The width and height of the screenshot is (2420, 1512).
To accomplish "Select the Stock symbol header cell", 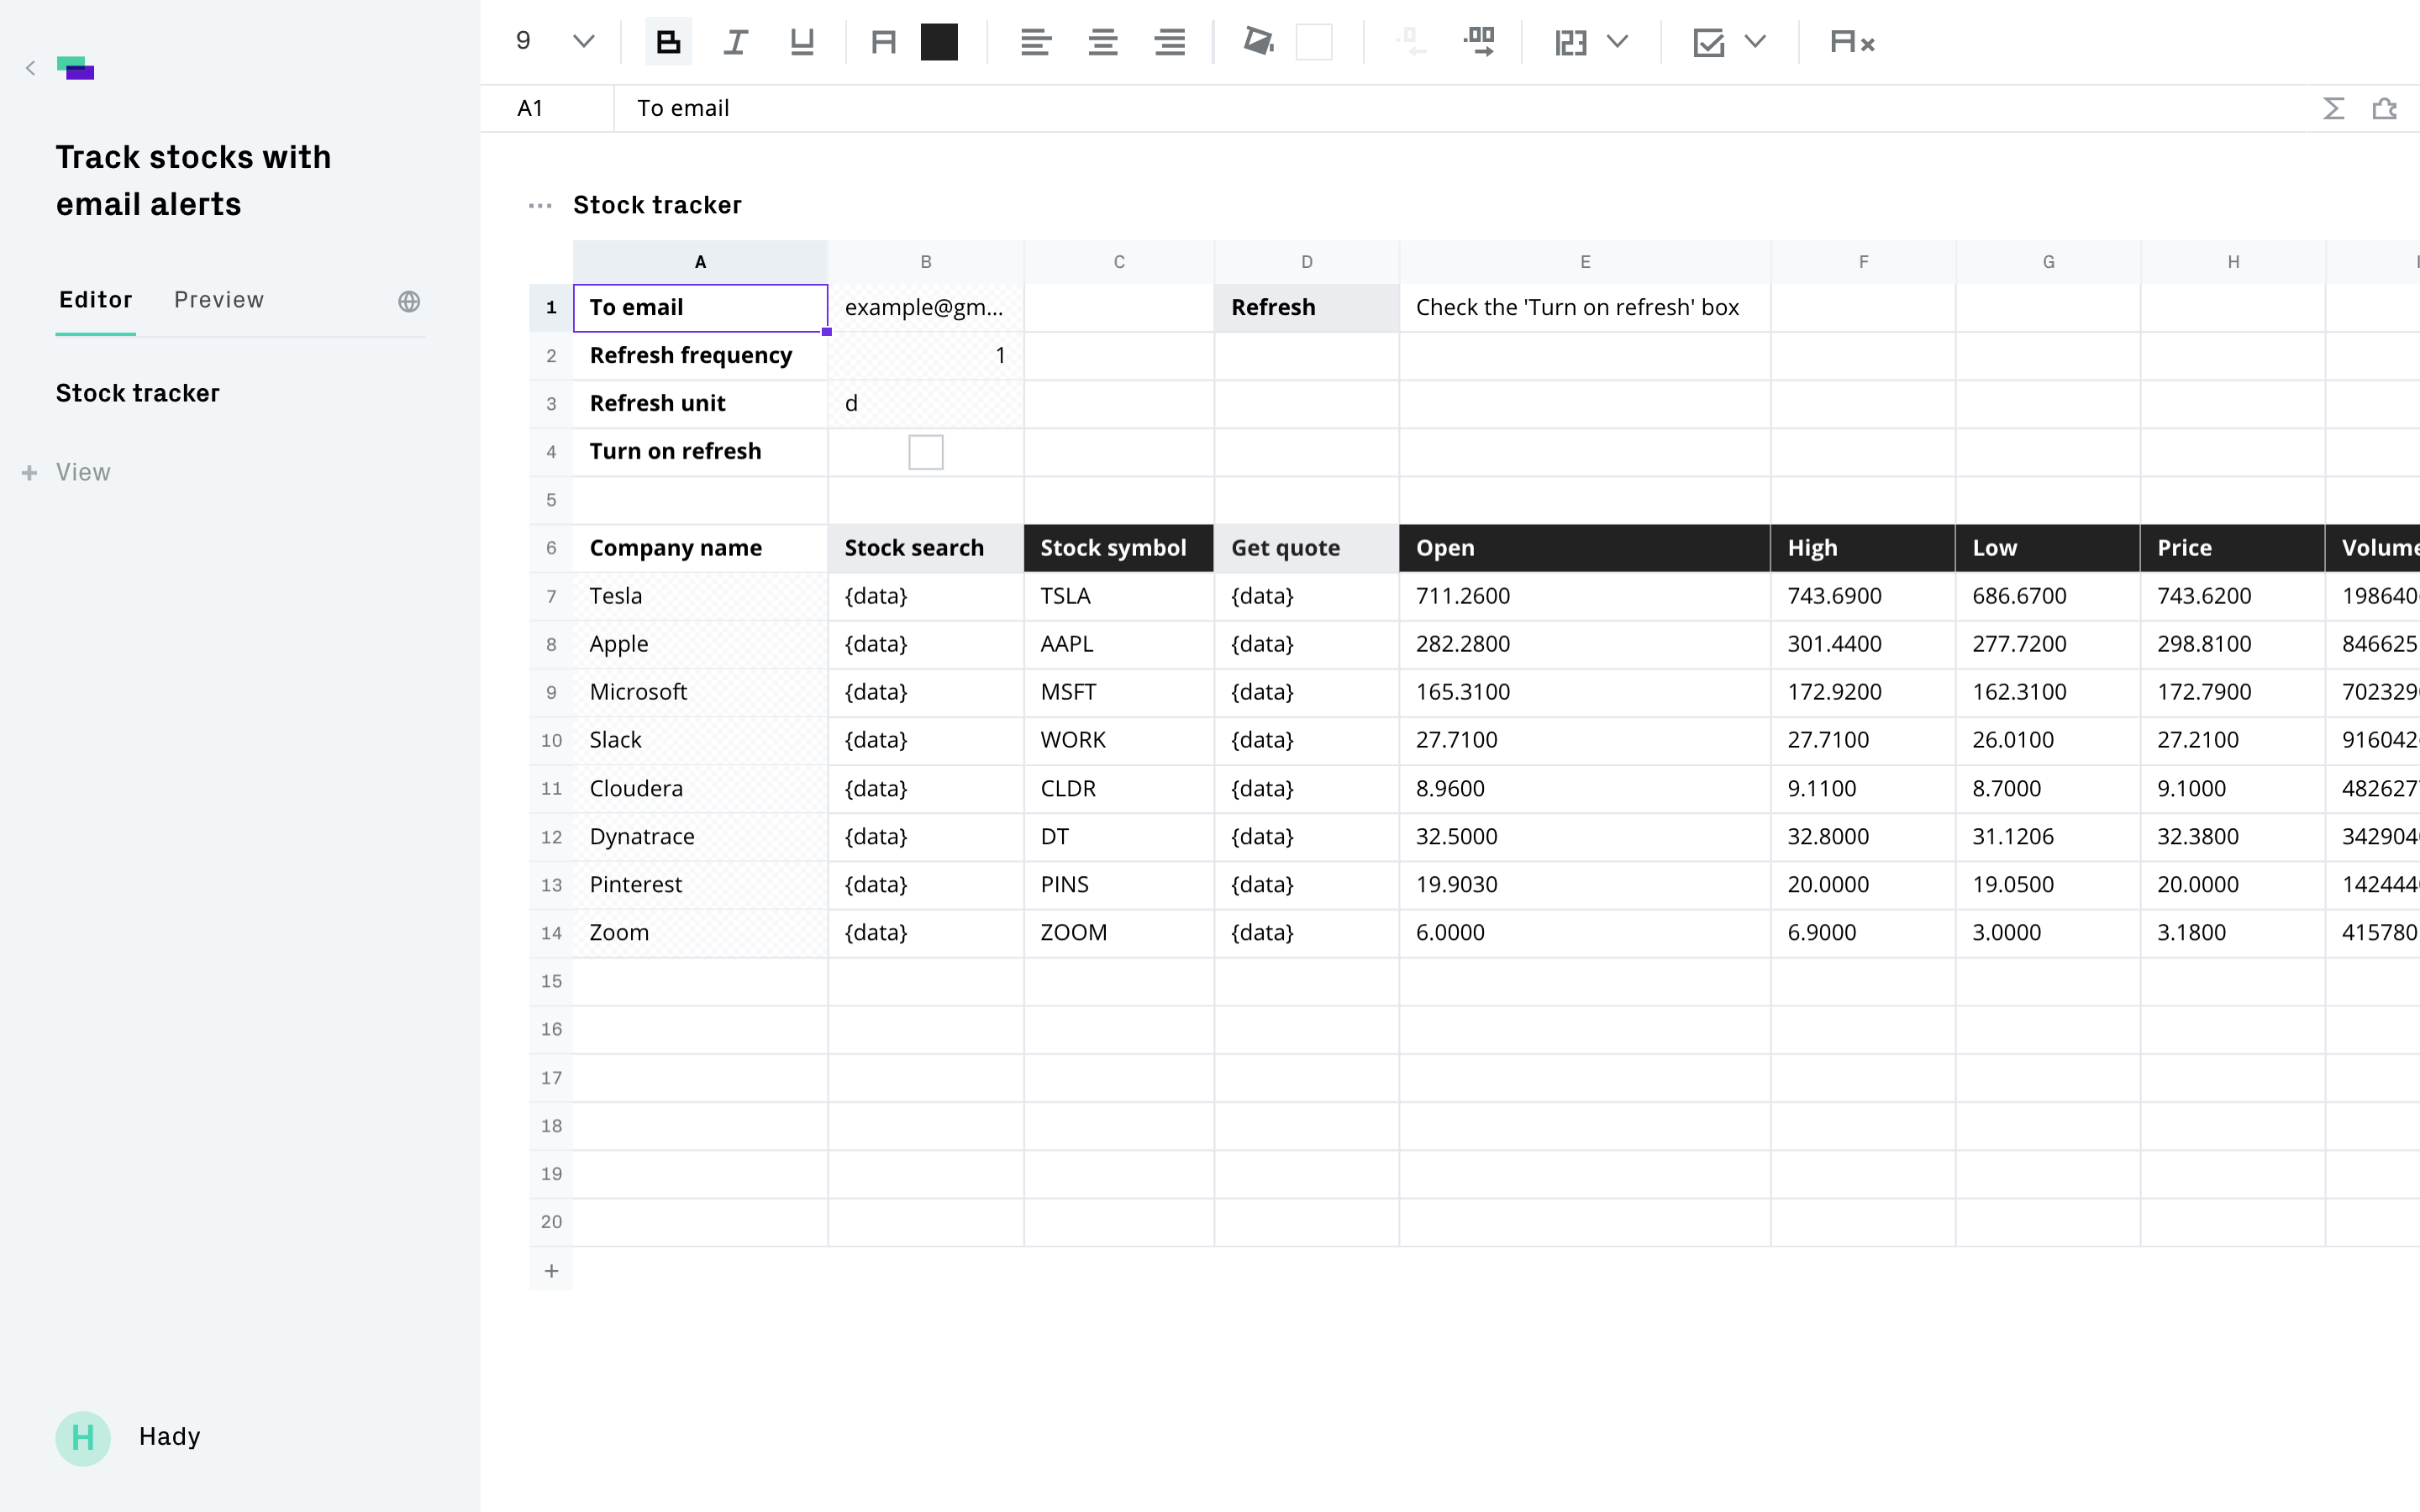I will tap(1119, 548).
